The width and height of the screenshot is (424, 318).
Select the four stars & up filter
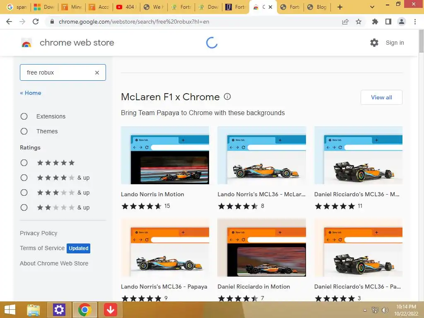click(24, 178)
